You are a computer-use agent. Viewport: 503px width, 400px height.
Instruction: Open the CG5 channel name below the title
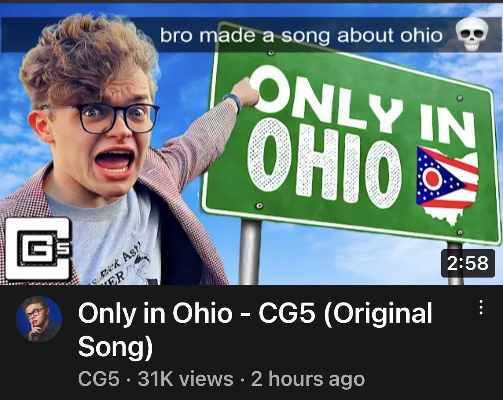click(99, 379)
